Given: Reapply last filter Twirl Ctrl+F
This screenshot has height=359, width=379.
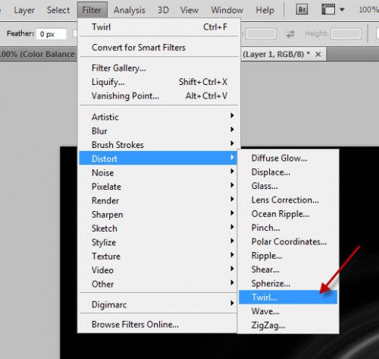Looking at the screenshot, I should point(159,27).
